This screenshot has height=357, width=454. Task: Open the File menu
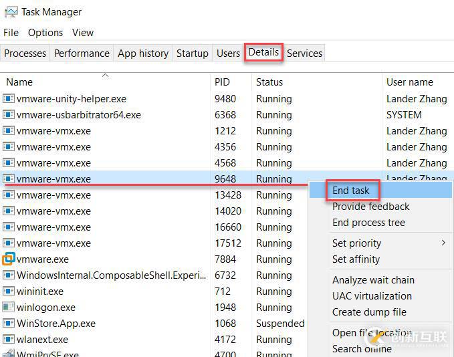(11, 33)
